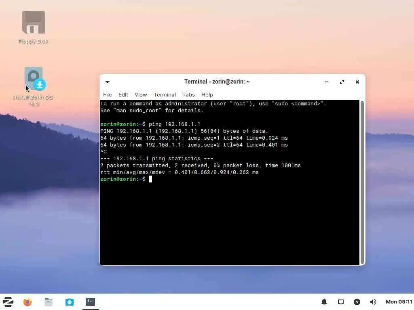Minimize the Terminal window
414x310 pixels.
[x=327, y=82]
